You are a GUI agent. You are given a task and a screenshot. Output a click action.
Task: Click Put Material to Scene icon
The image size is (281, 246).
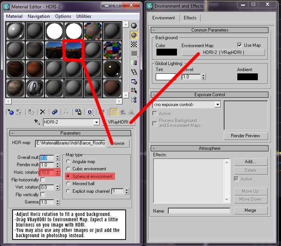point(19,112)
